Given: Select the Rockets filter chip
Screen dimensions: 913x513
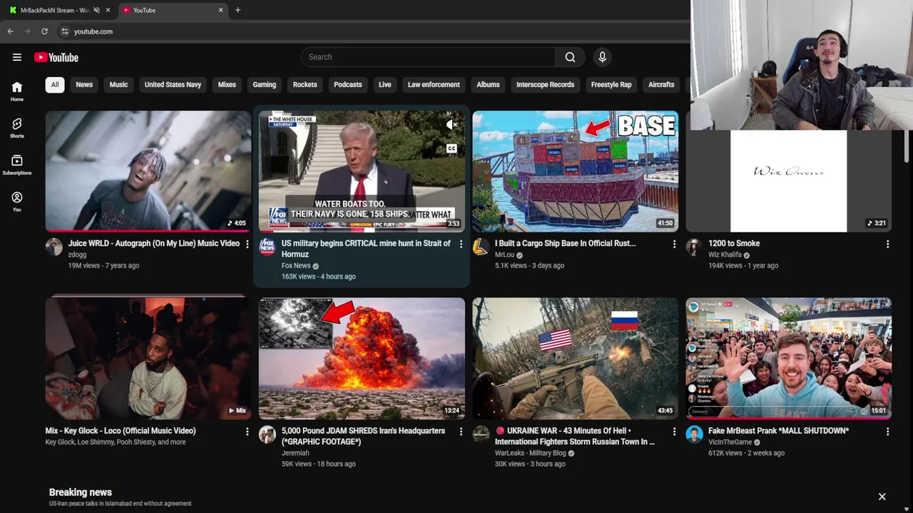Looking at the screenshot, I should [305, 85].
